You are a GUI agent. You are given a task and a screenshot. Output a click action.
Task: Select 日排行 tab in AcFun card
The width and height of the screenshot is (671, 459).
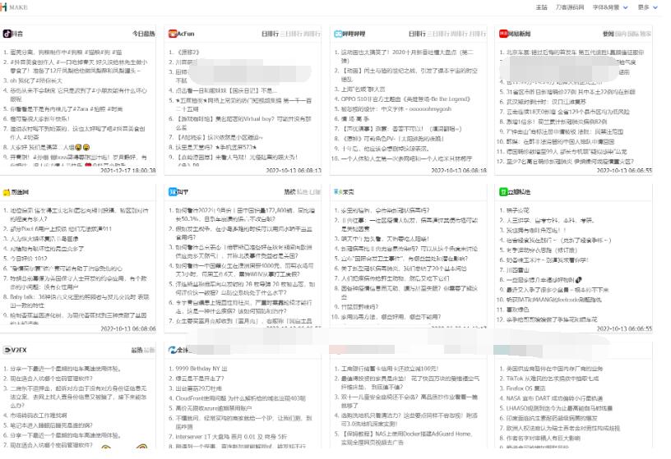(270, 34)
